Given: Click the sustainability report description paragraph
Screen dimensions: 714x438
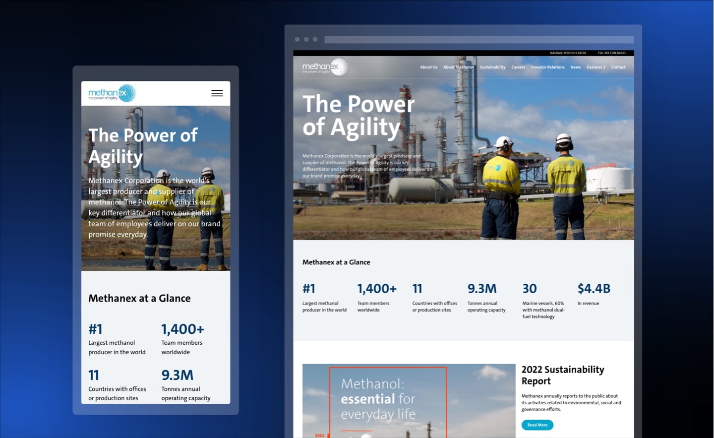Looking at the screenshot, I should pyautogui.click(x=571, y=402).
